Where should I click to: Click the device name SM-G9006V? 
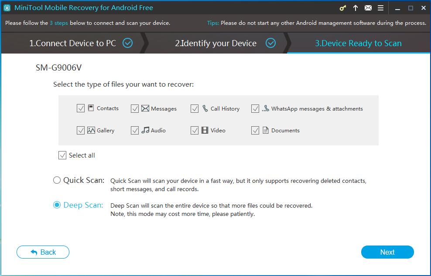point(58,68)
